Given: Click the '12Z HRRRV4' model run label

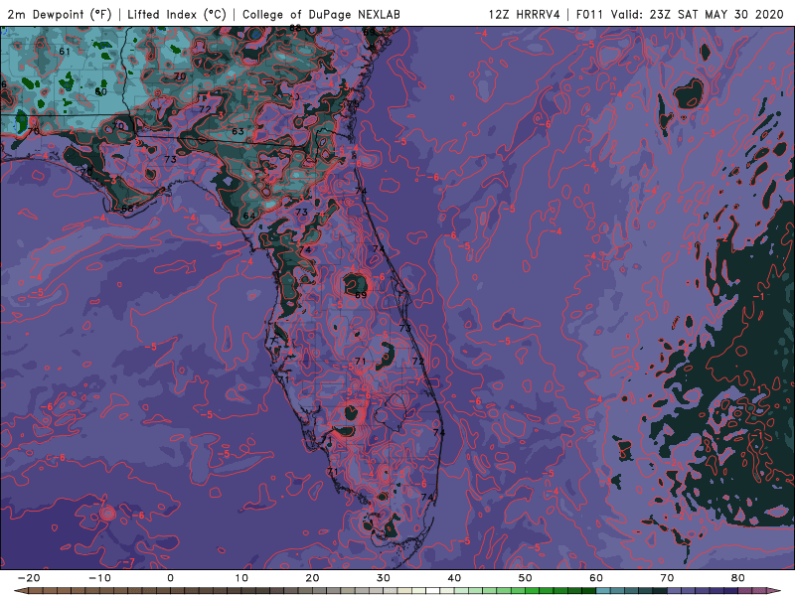Looking at the screenshot, I should tap(525, 14).
